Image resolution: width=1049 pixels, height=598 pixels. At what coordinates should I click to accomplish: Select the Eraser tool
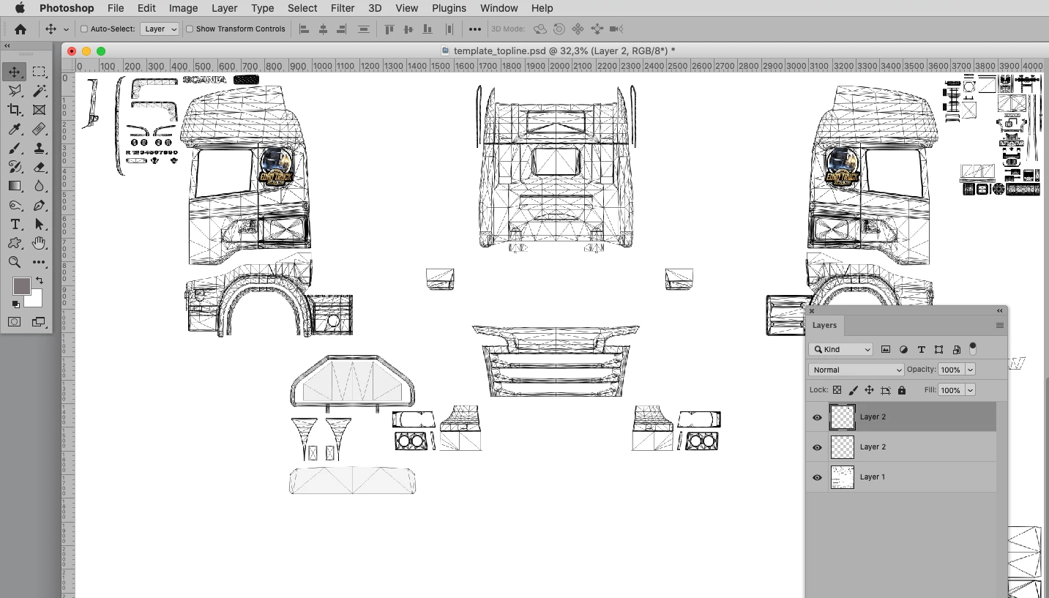tap(40, 167)
